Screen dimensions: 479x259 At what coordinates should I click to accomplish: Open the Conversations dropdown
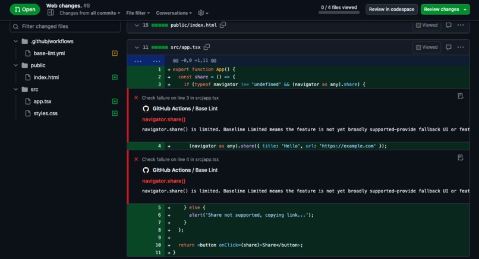coord(174,13)
